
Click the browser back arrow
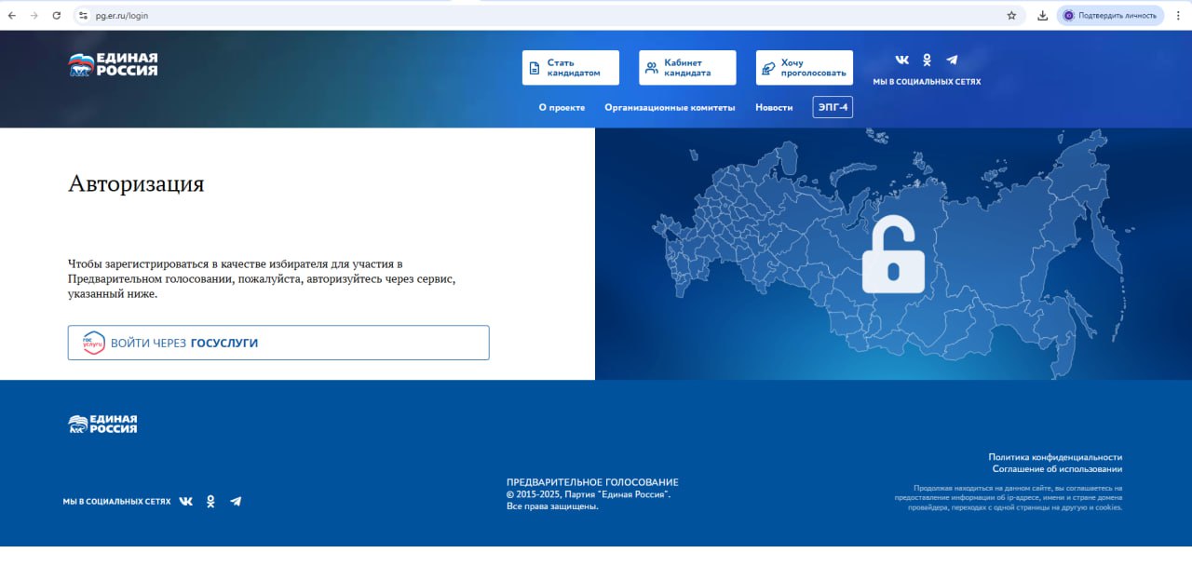click(x=11, y=15)
